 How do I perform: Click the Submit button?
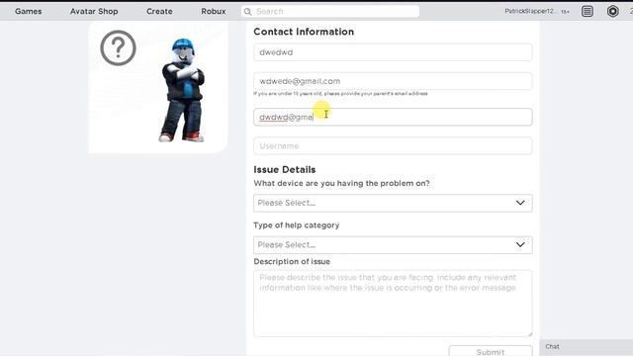pos(491,351)
